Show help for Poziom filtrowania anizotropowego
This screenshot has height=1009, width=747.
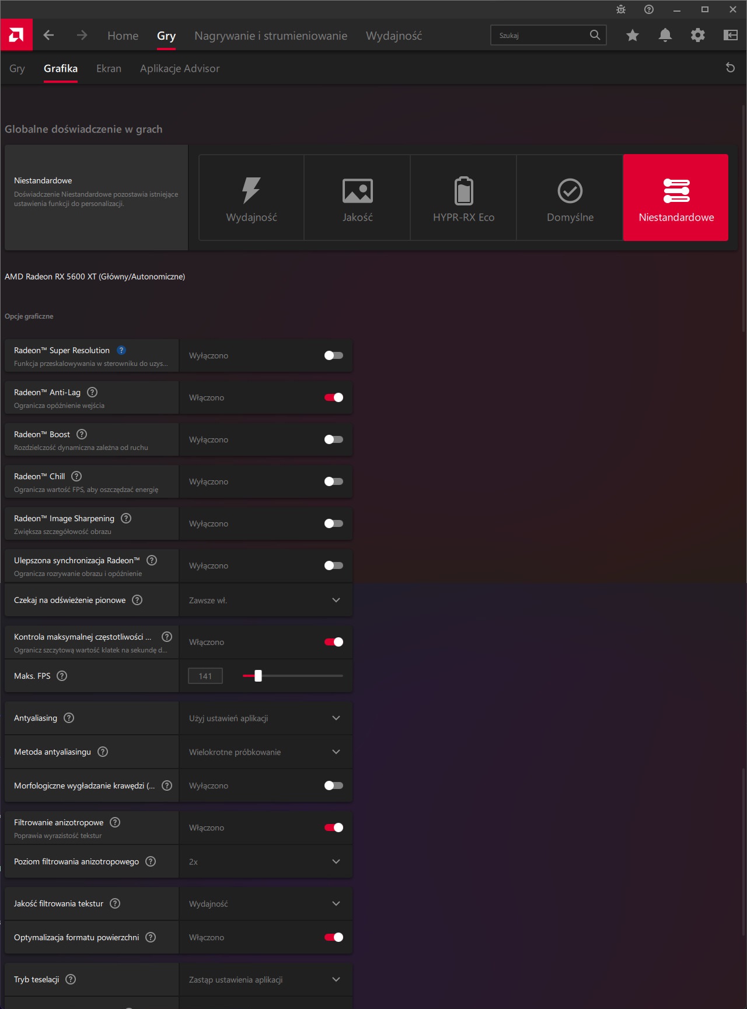151,861
